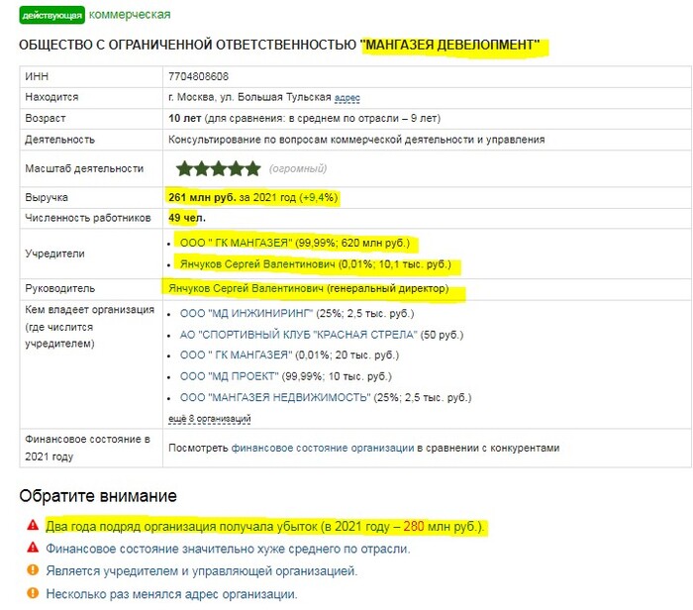Click the 'Численность работников' row label

pyautogui.click(x=88, y=218)
